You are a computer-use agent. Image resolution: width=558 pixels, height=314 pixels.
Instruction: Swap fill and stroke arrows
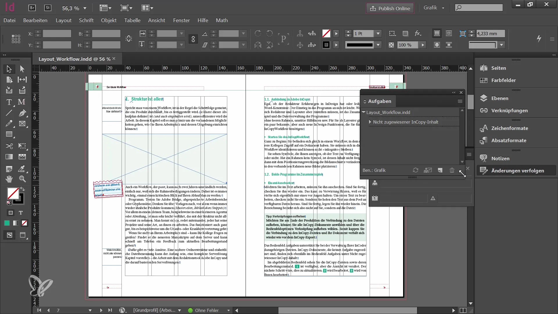click(x=22, y=189)
